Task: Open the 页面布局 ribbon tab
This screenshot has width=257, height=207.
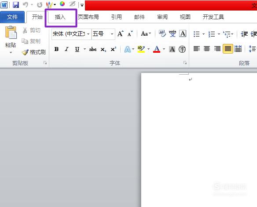Action: coord(88,17)
